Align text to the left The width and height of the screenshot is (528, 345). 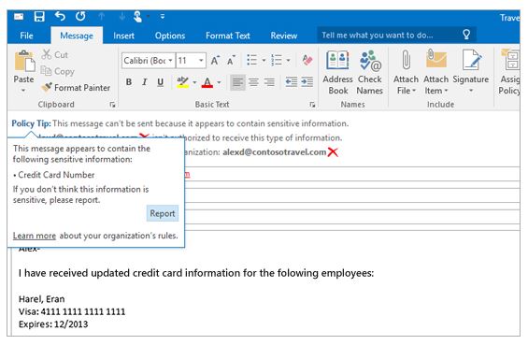point(237,82)
